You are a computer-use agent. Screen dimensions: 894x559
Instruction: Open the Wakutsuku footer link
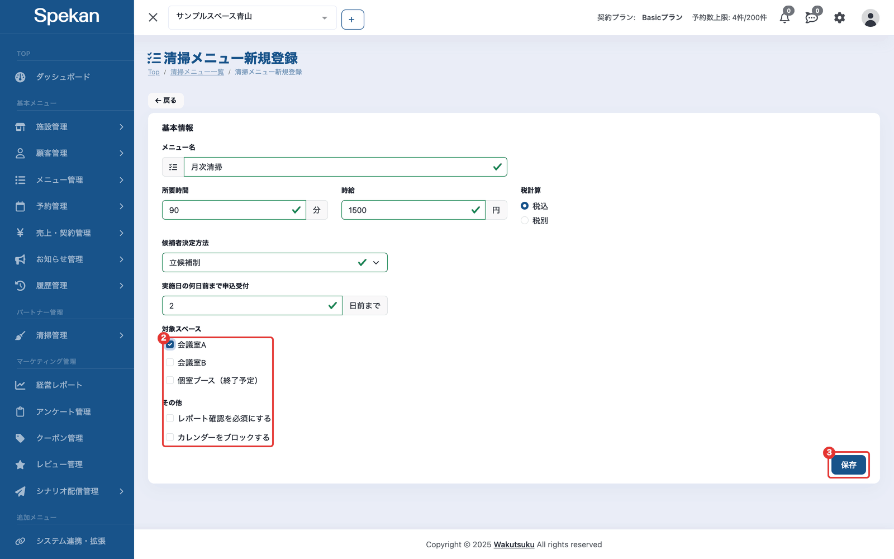pos(514,544)
